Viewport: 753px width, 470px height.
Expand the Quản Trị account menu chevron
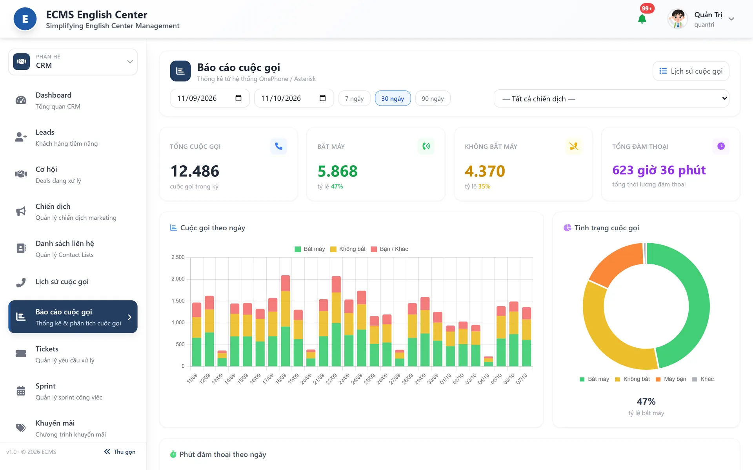pos(731,19)
